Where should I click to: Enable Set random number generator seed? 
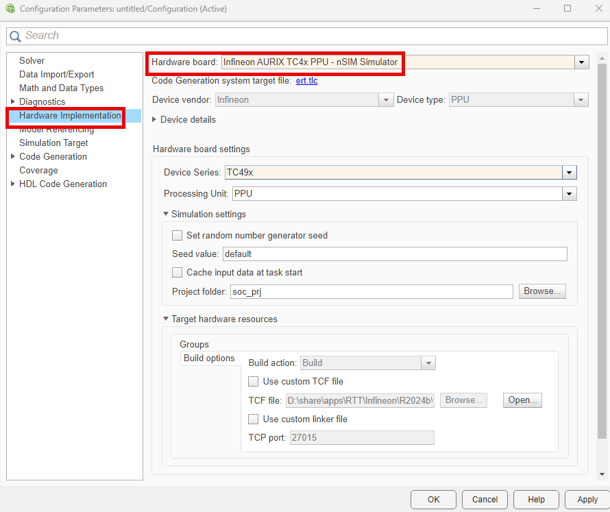point(178,235)
